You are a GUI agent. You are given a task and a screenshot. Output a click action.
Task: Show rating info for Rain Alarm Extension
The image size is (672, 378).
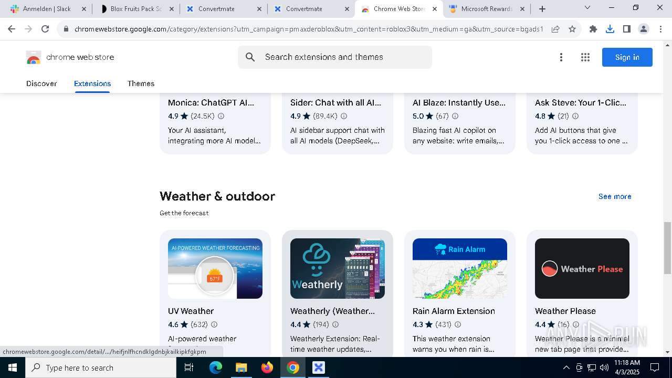coord(458,324)
